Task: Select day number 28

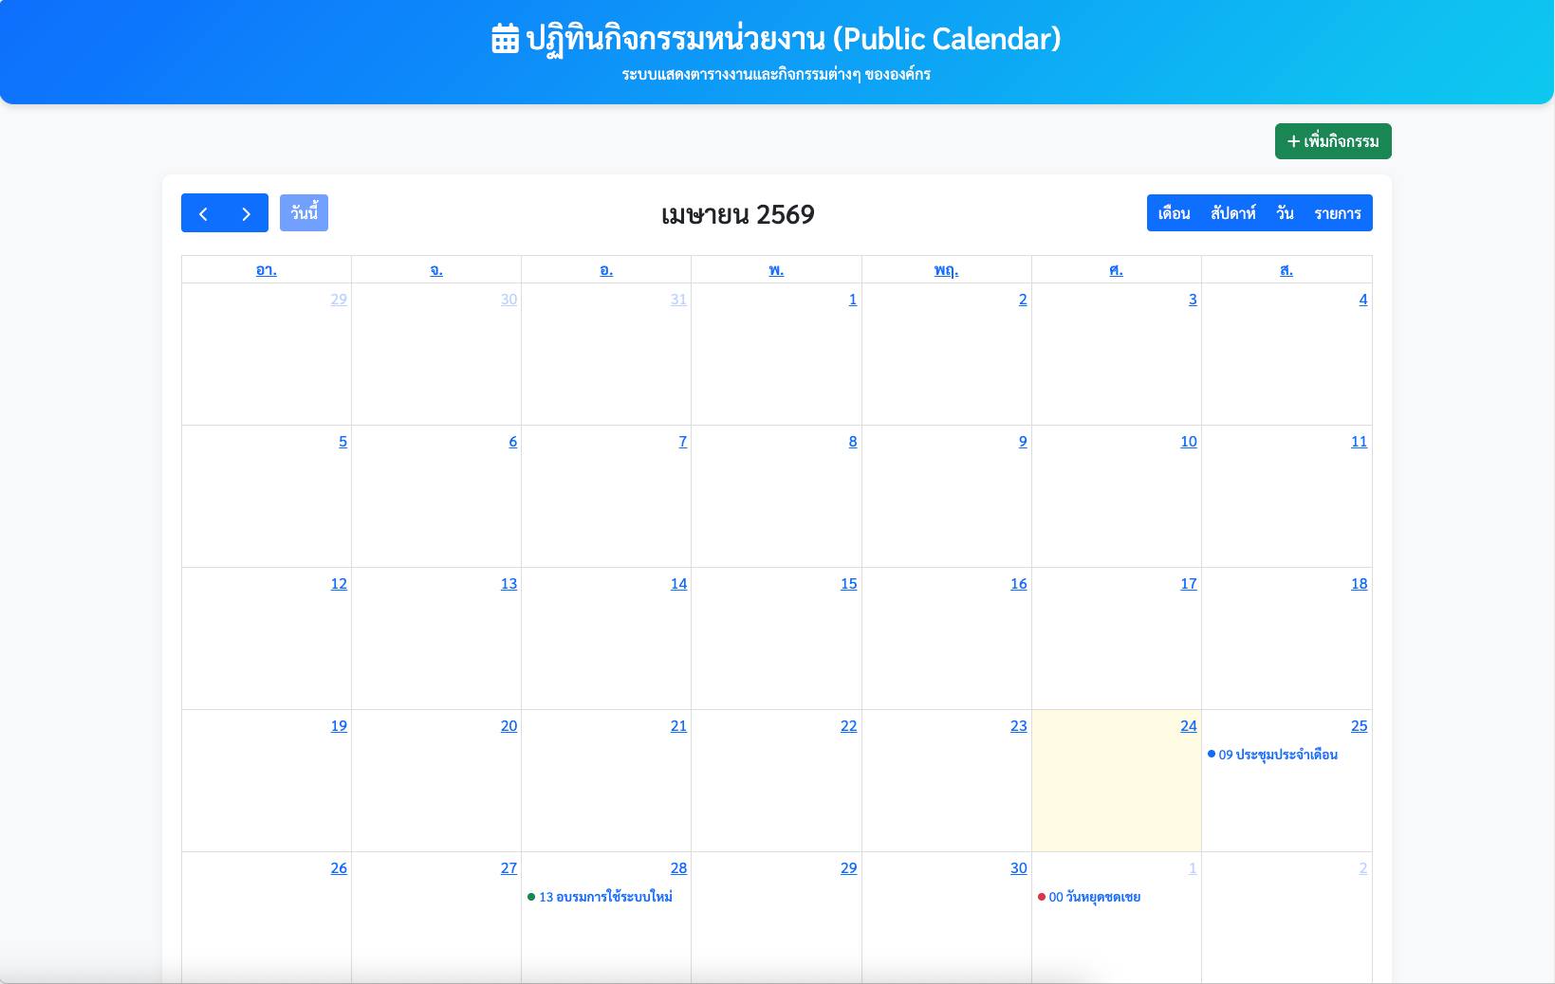Action: click(x=678, y=868)
